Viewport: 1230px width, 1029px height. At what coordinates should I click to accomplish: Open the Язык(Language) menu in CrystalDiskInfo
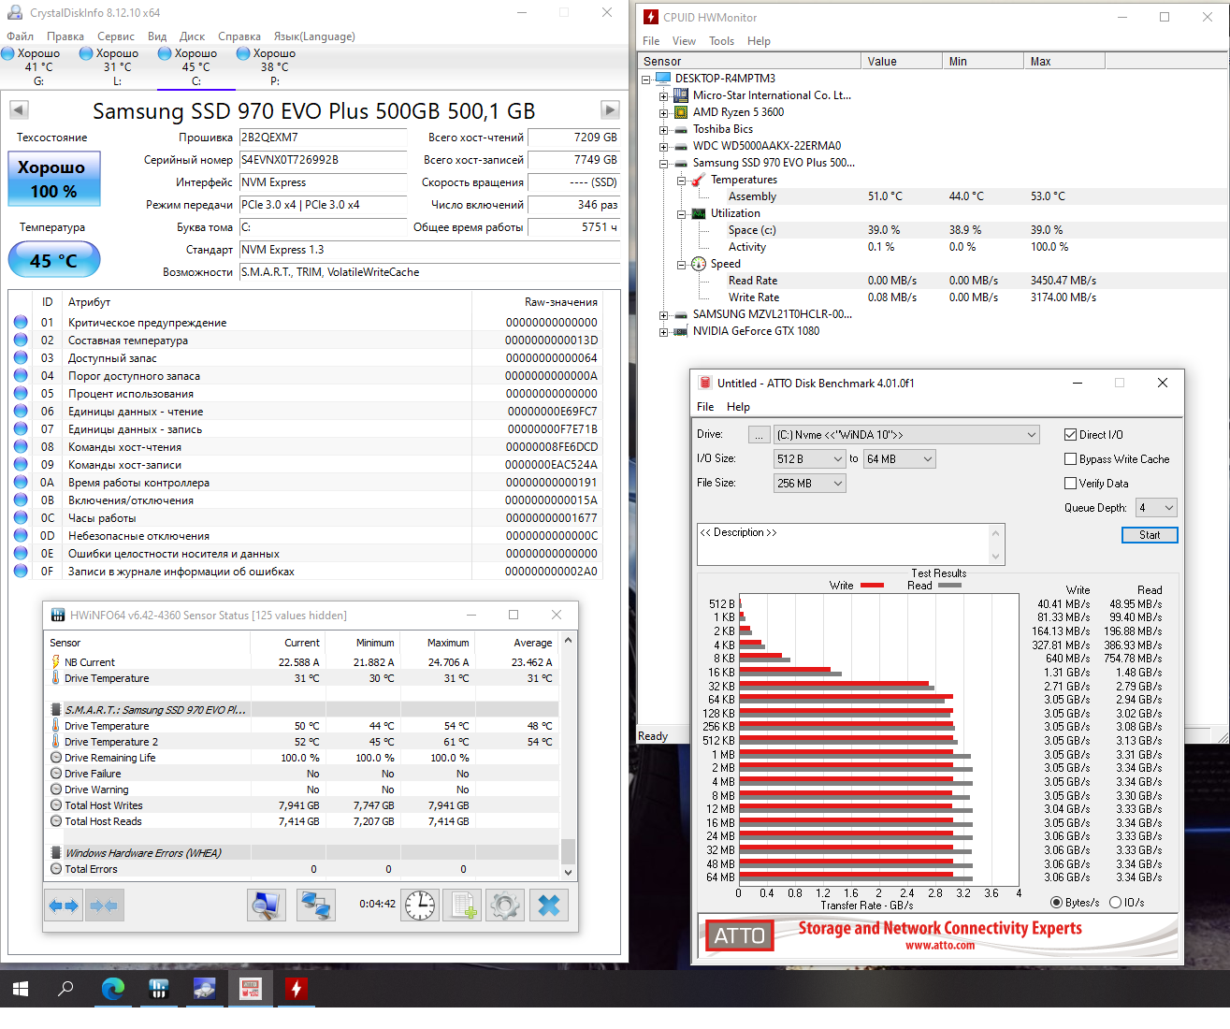[314, 36]
